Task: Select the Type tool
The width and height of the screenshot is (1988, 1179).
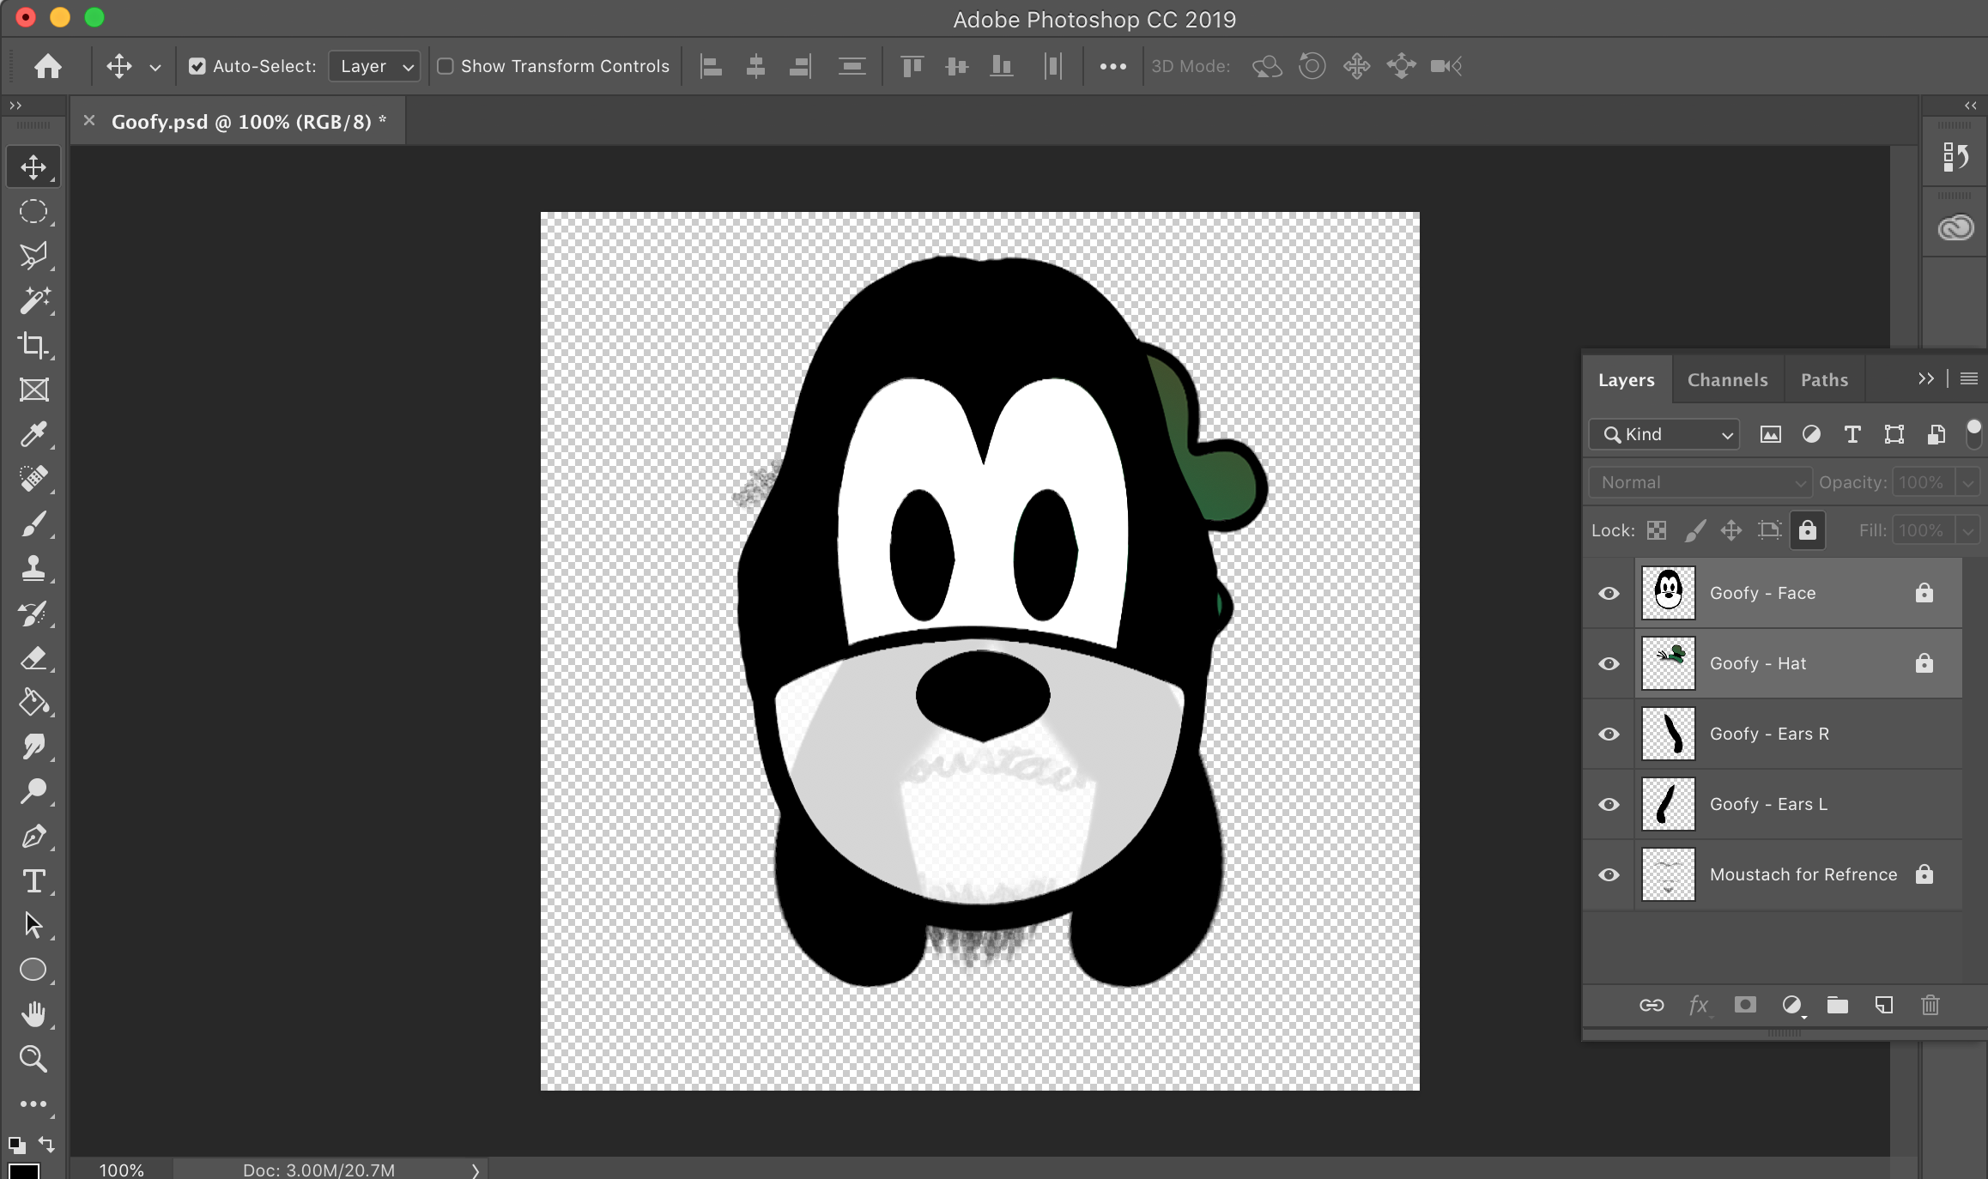Action: (33, 881)
